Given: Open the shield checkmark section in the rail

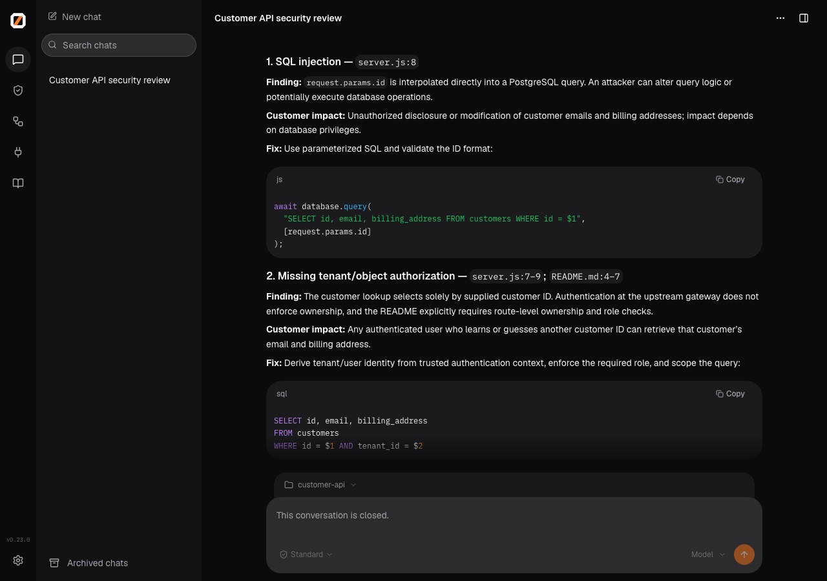Looking at the screenshot, I should (18, 90).
